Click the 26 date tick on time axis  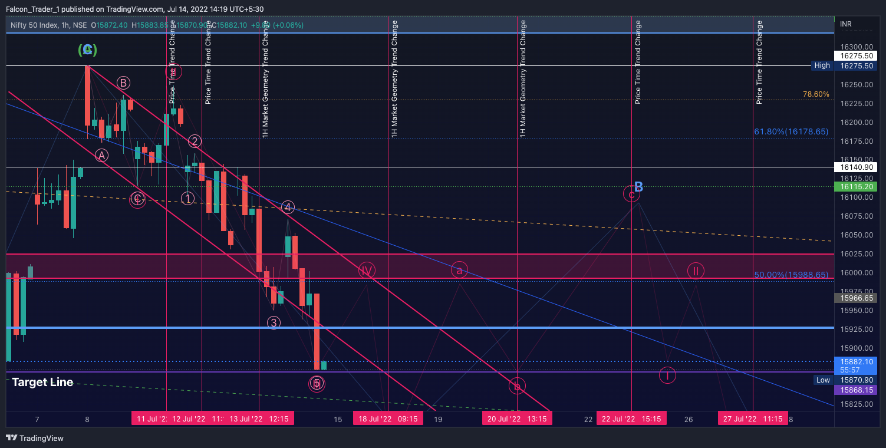pos(688,419)
